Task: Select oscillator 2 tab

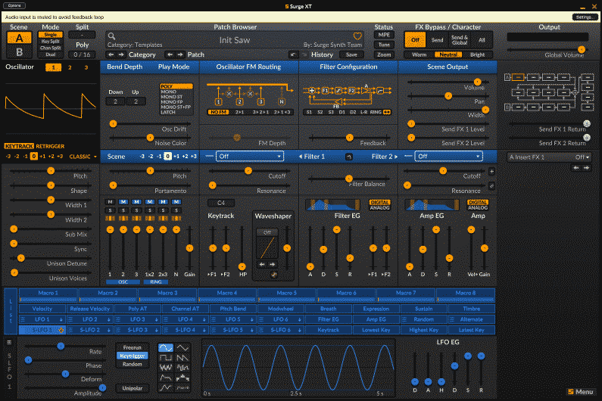Action: (x=70, y=67)
